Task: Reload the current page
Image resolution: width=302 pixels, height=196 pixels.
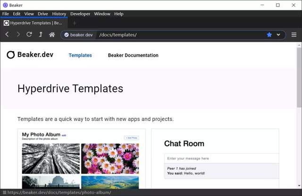Action: [x=29, y=35]
